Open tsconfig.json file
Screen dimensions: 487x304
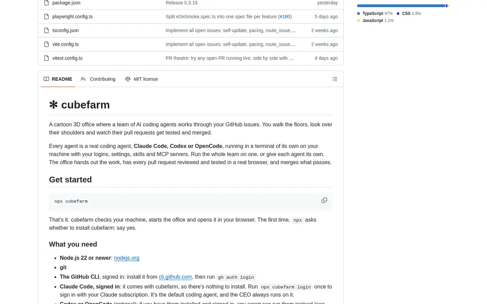tap(65, 30)
